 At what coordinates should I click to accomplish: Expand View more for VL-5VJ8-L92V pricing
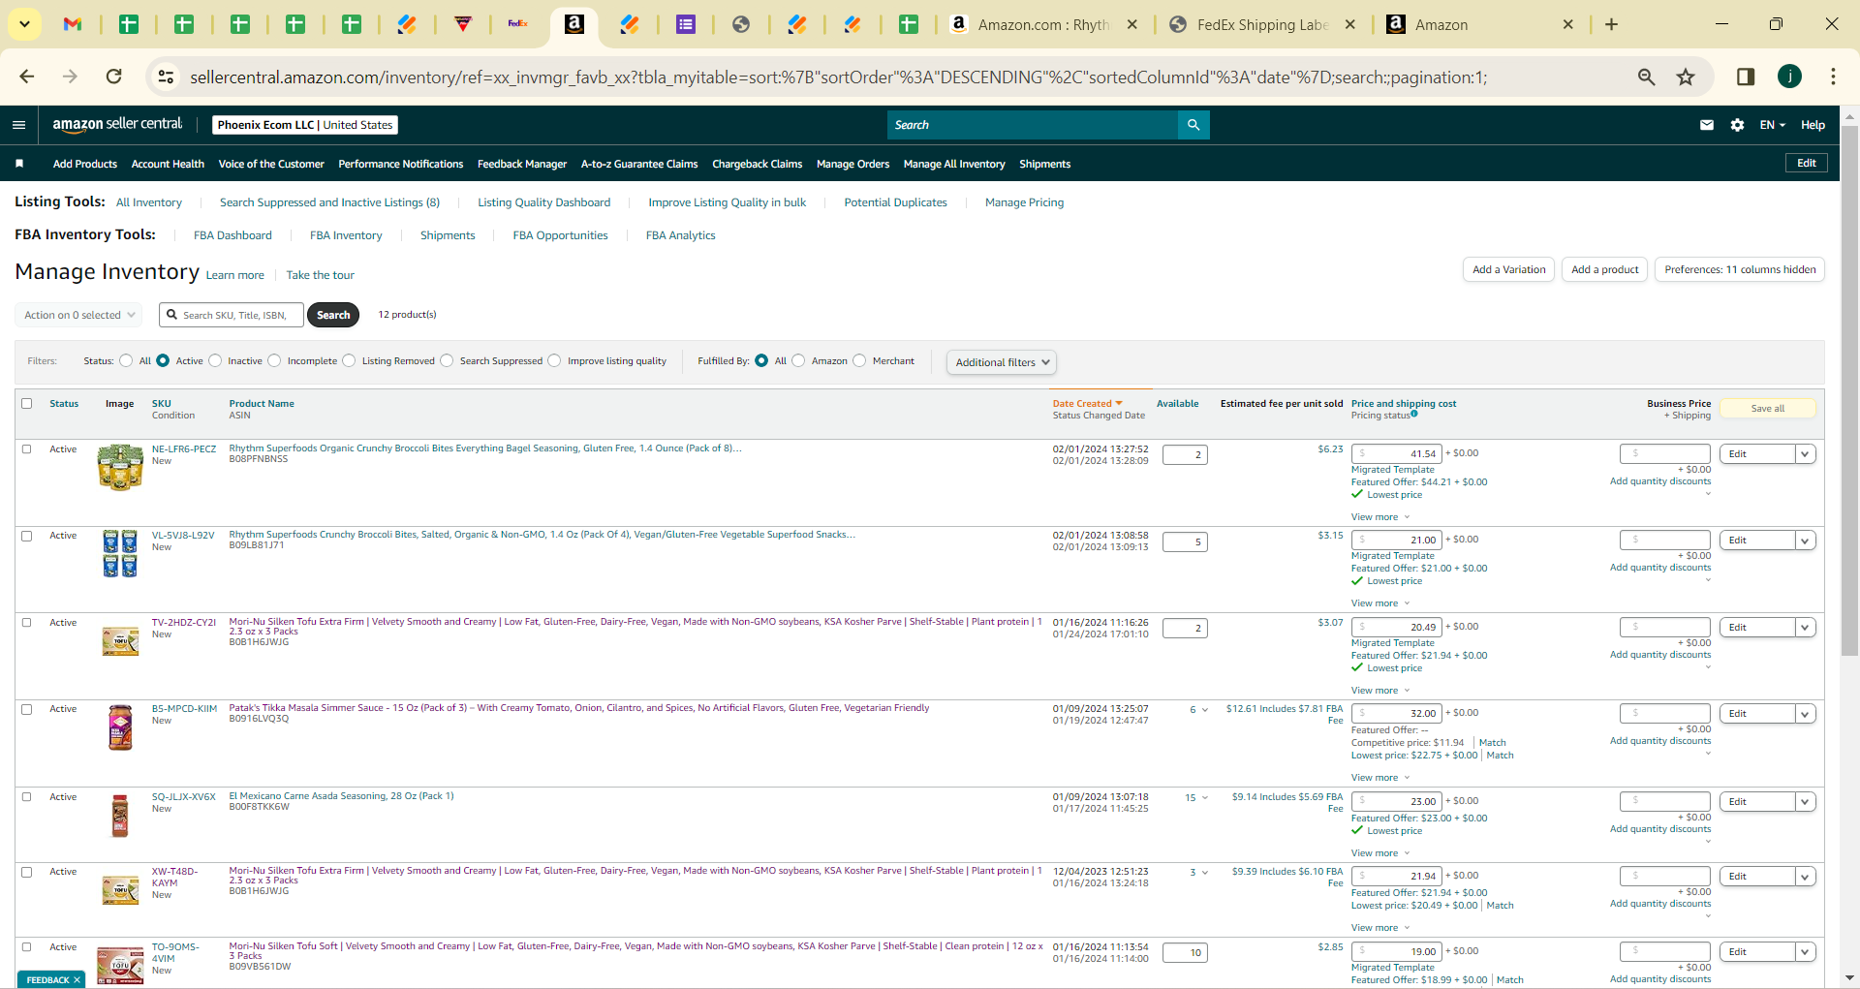[x=1380, y=603]
